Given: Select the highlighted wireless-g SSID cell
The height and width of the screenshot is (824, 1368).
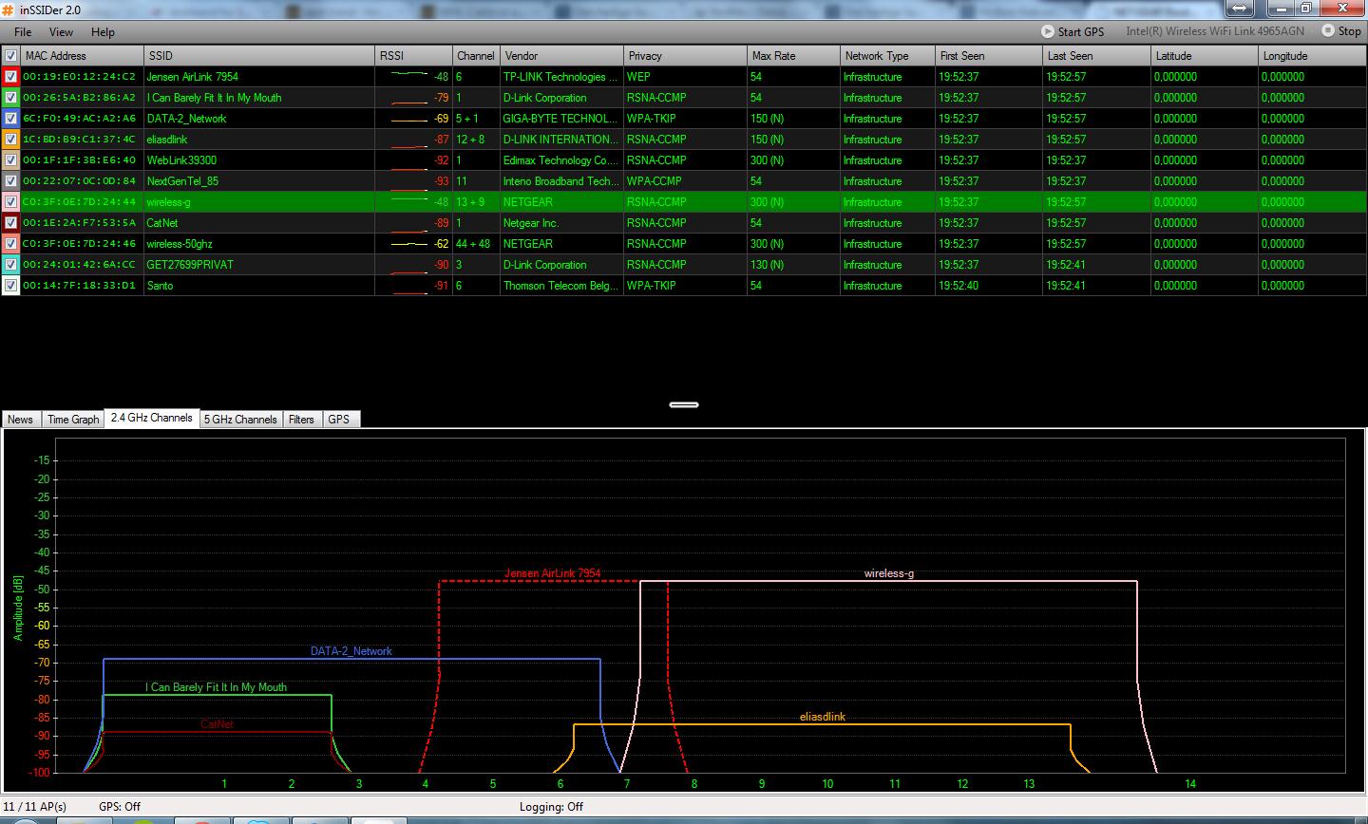Looking at the screenshot, I should point(259,202).
